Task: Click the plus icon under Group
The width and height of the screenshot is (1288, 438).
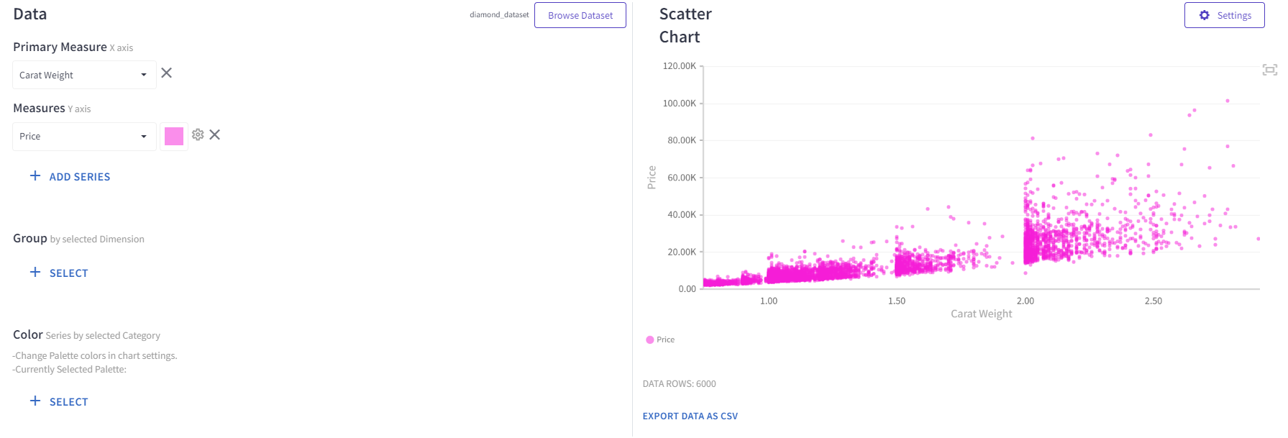Action: (35, 273)
